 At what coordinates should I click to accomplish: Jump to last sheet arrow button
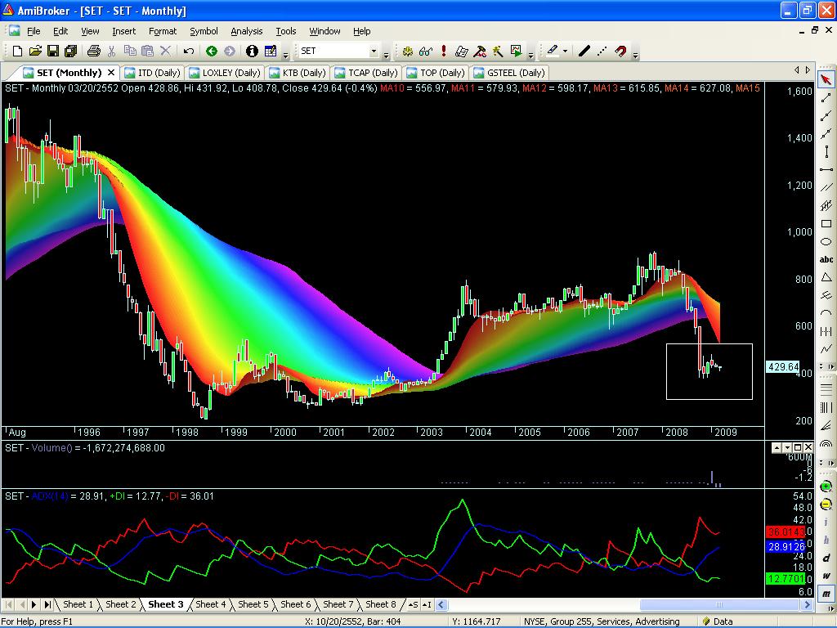click(x=47, y=604)
